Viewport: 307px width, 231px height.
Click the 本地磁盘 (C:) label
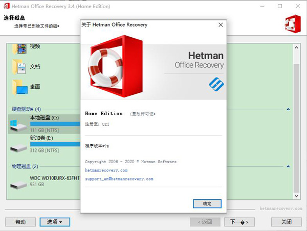[x=44, y=118]
